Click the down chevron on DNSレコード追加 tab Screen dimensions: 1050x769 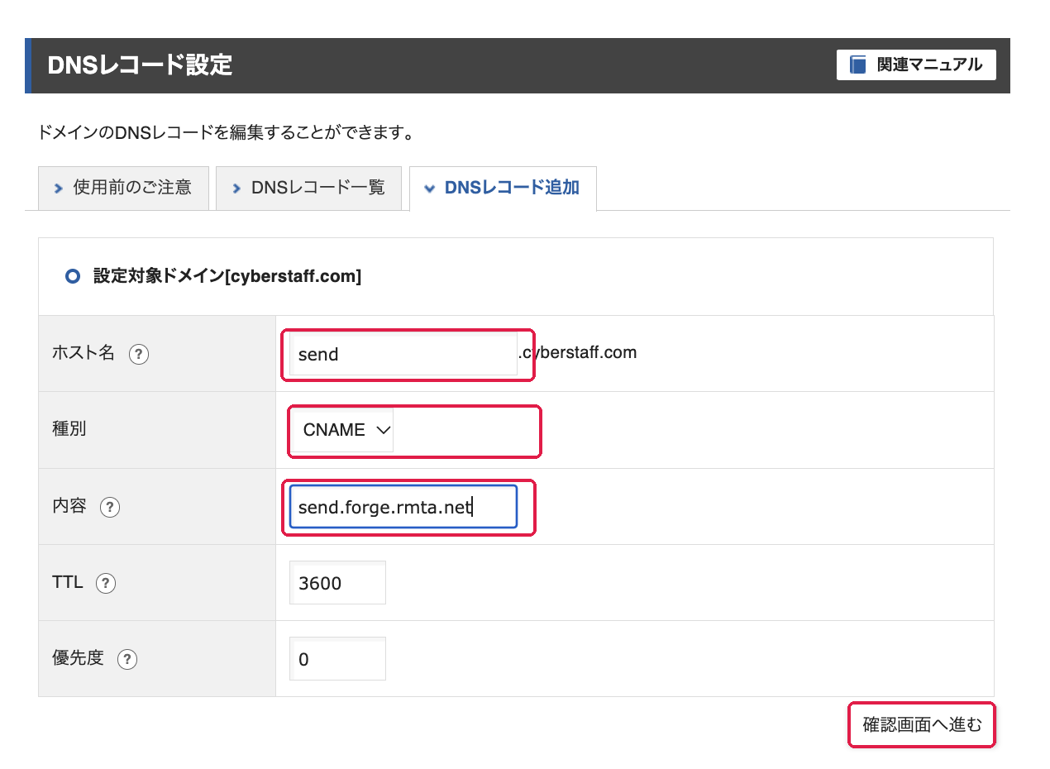tap(429, 189)
